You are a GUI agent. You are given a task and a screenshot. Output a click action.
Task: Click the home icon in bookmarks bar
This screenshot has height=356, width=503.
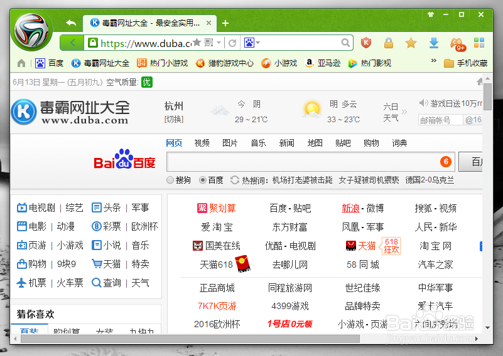tap(21, 63)
